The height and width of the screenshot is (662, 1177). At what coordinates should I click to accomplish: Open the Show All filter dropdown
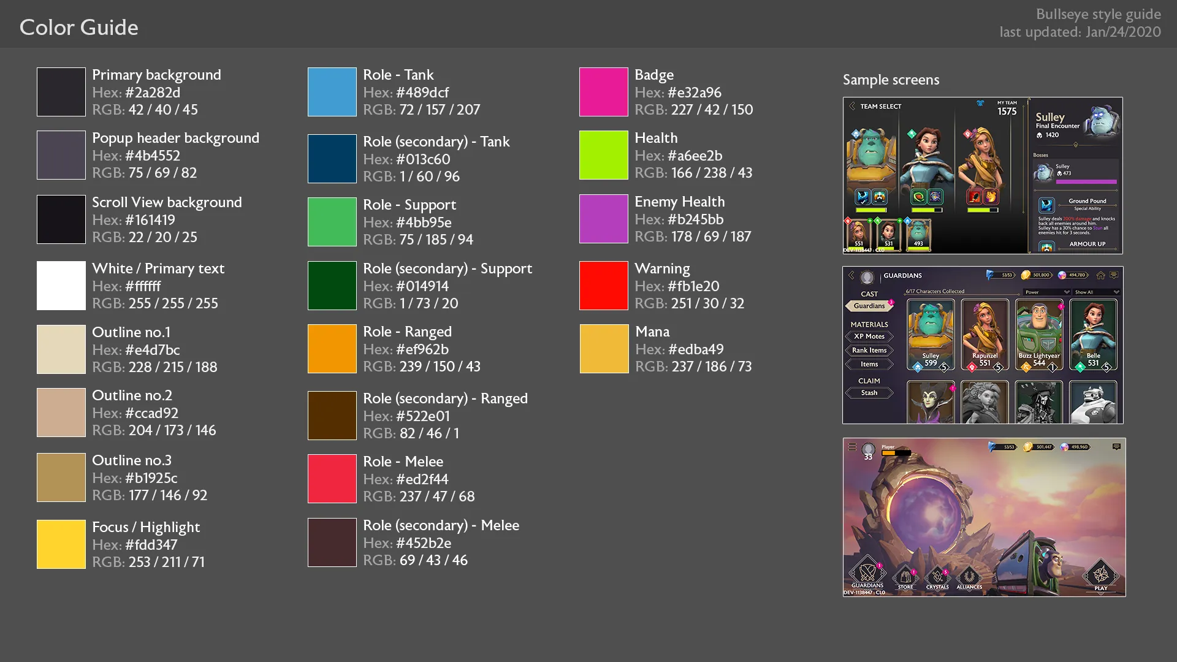tap(1097, 292)
